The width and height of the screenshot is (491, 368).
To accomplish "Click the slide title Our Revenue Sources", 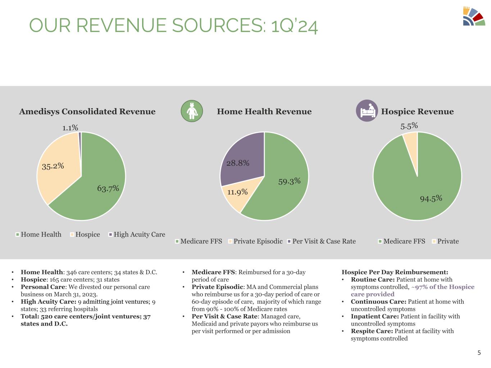I will 173,26.
